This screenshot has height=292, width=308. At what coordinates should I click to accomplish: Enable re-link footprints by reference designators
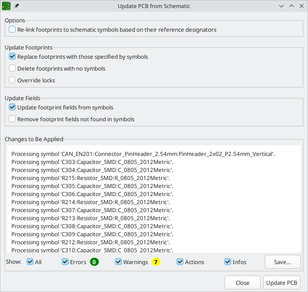tap(12, 30)
